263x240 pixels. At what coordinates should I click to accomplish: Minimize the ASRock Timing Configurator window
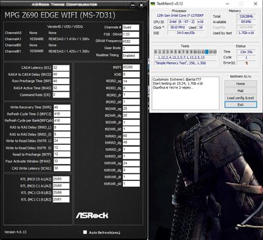pyautogui.click(x=133, y=5)
